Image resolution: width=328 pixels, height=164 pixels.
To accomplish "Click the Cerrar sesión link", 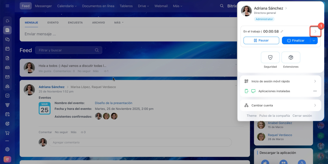I will point(302,116).
